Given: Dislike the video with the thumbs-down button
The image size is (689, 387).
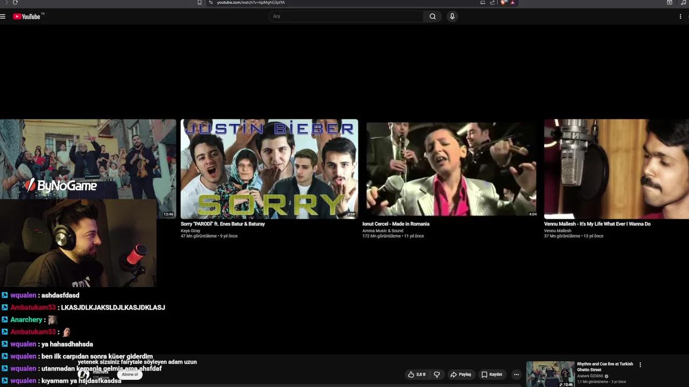Looking at the screenshot, I should (x=437, y=375).
